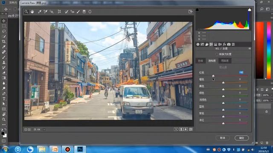Viewport: 273px width, 153px height.
Task: Click the zoom in plus button
Action: [x=29, y=130]
